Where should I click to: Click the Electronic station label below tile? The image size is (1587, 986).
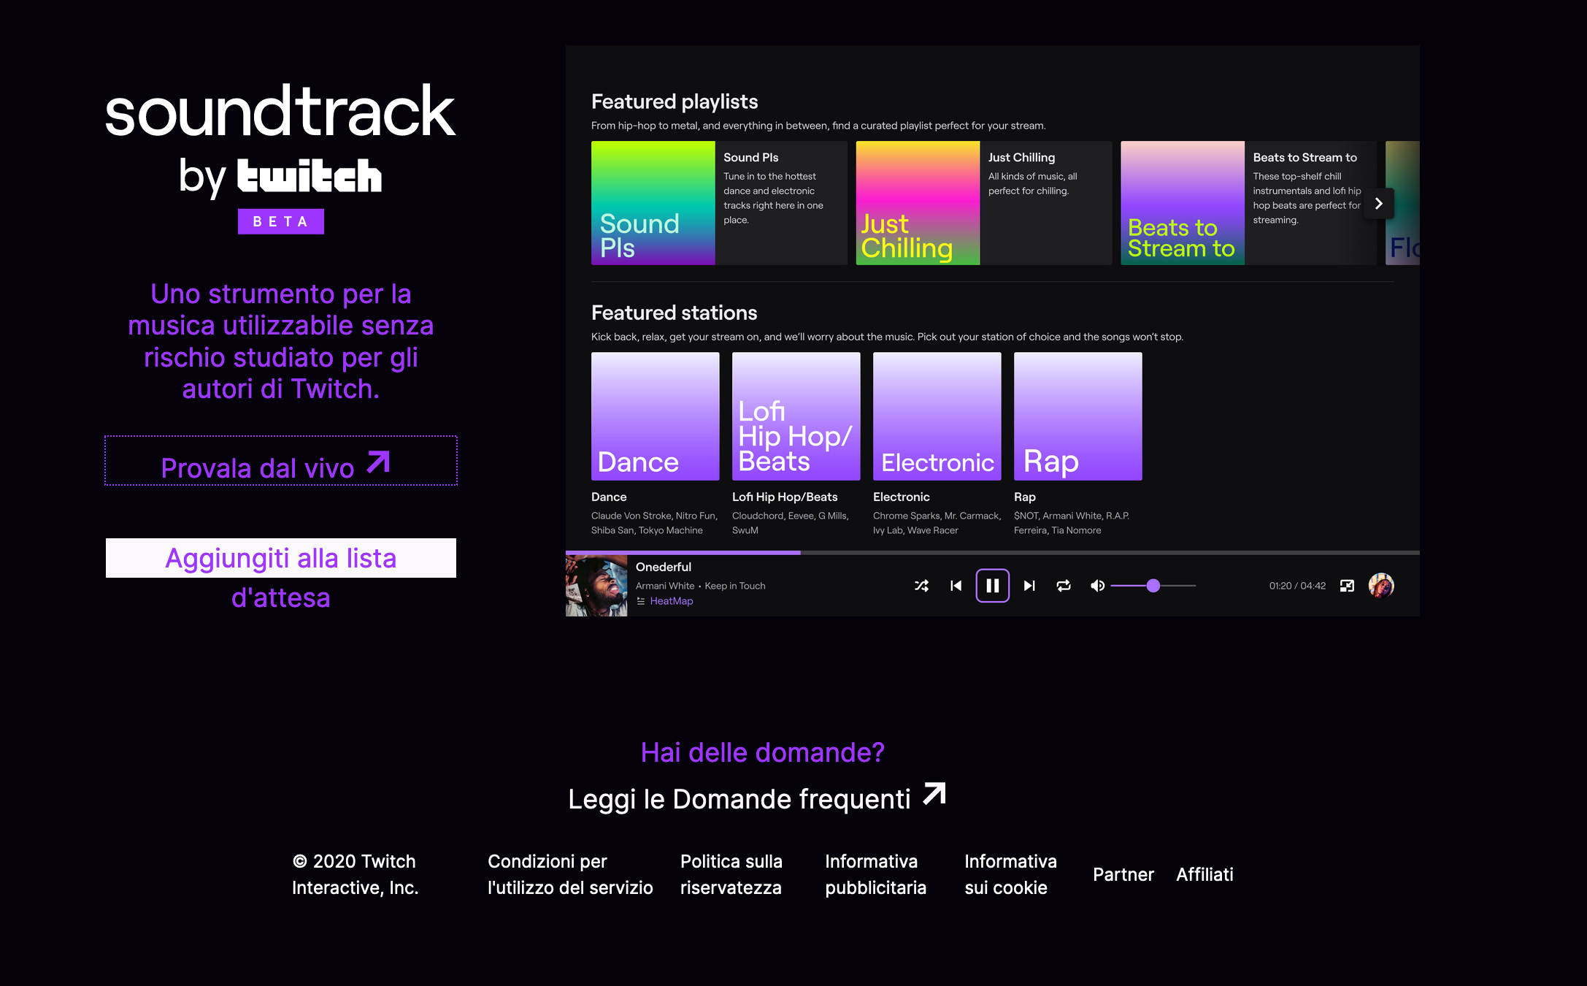tap(902, 497)
